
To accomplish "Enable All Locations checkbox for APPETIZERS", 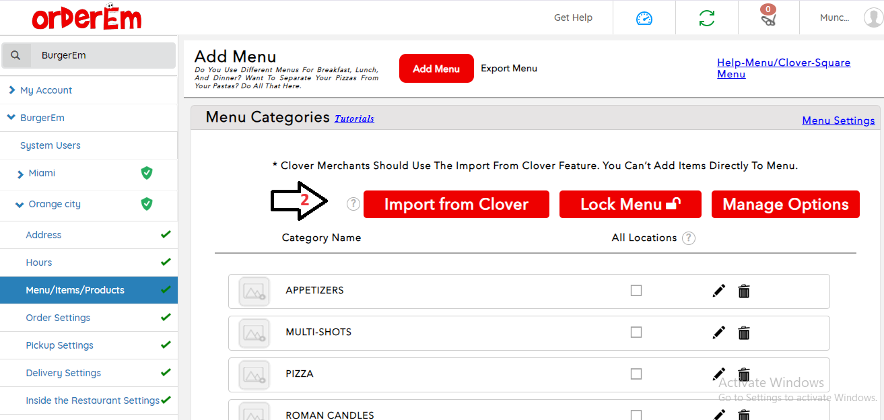I will 636,291.
